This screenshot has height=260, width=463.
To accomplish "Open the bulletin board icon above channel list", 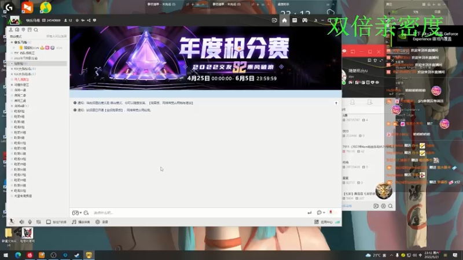I will point(30,30).
